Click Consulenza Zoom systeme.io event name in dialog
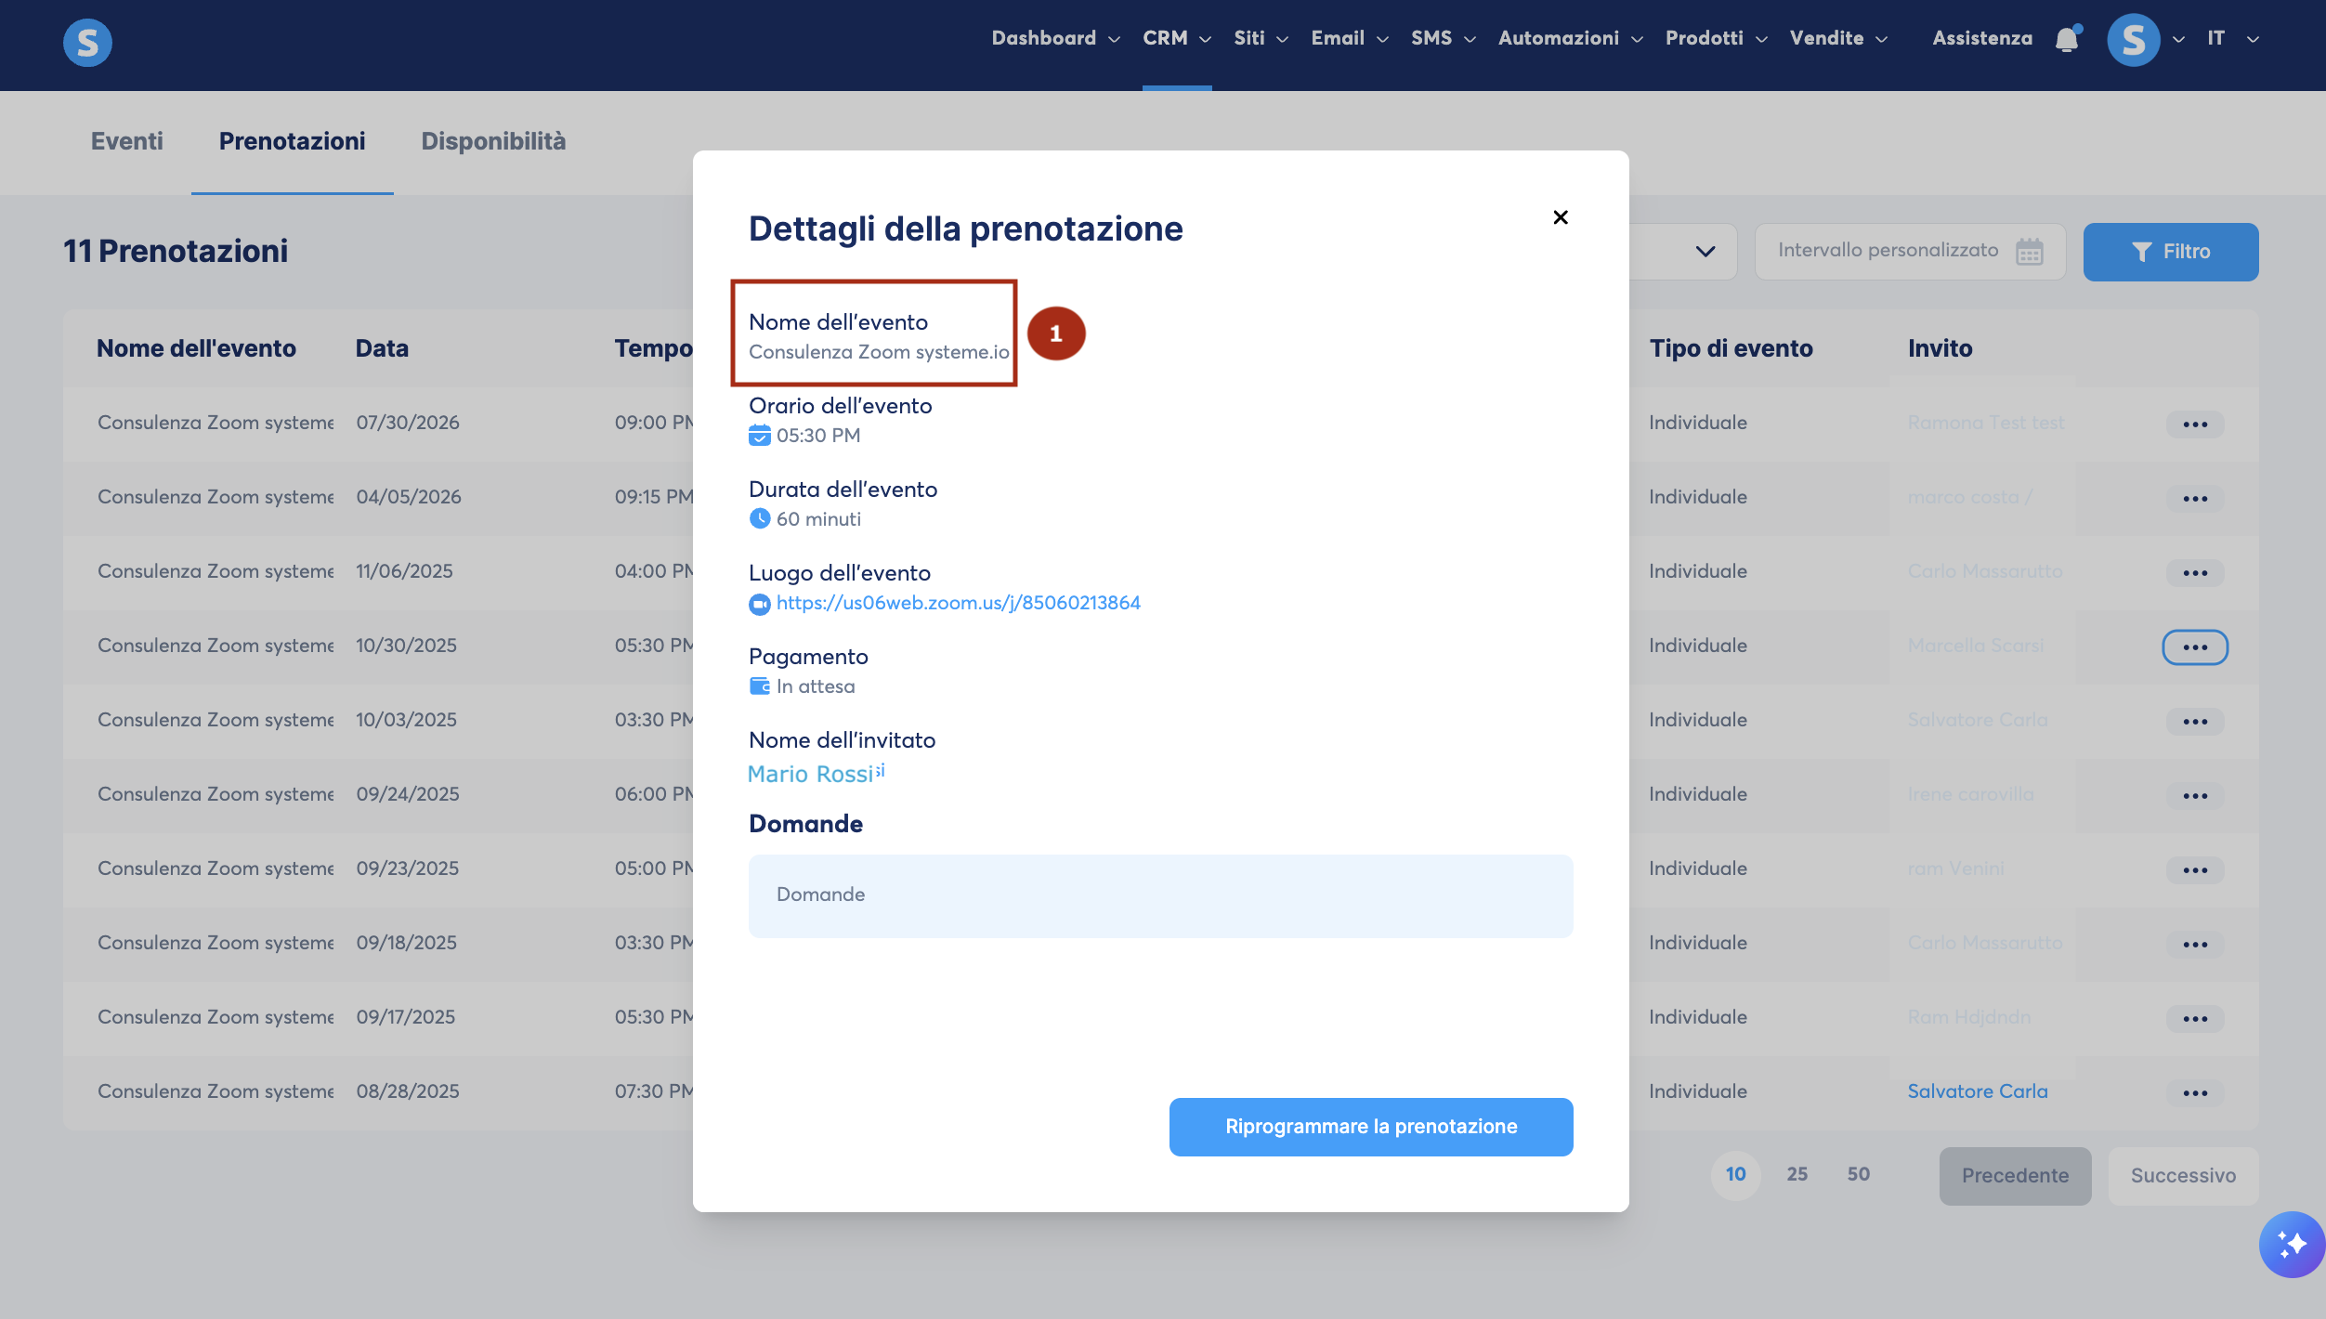This screenshot has height=1319, width=2326. [x=879, y=352]
